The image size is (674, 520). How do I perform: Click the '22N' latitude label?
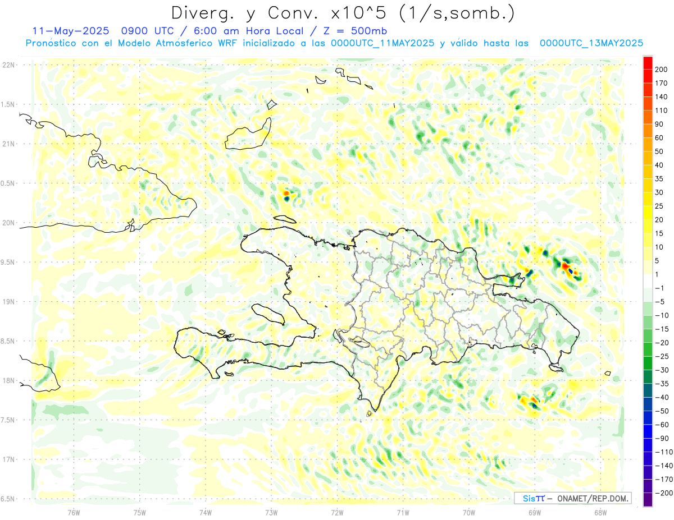tap(9, 65)
